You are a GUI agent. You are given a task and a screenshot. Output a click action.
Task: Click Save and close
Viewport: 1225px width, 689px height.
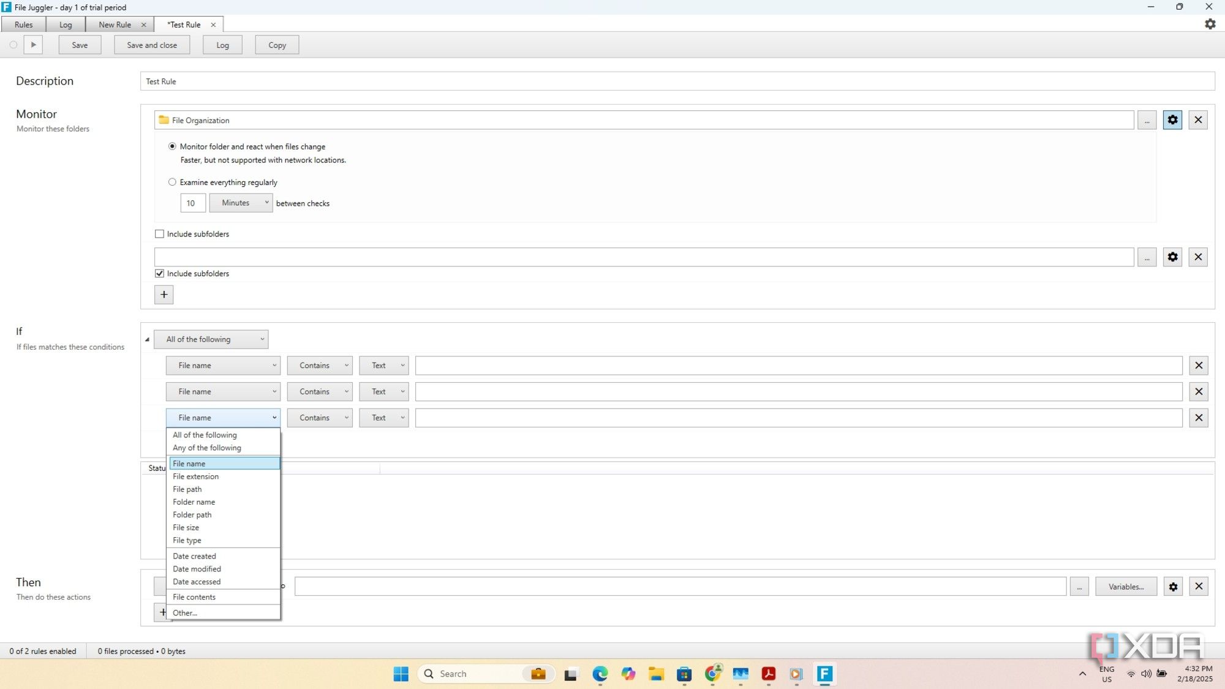point(151,44)
